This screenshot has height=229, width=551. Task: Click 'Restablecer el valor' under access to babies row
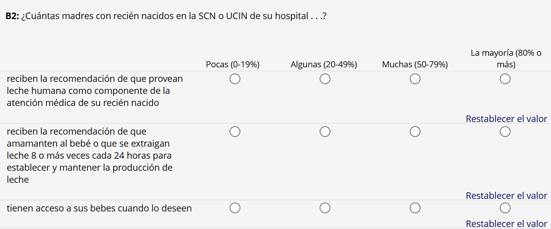tap(506, 223)
